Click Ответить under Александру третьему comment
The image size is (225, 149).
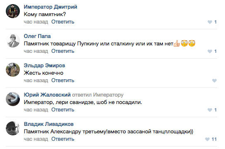pos(63,139)
